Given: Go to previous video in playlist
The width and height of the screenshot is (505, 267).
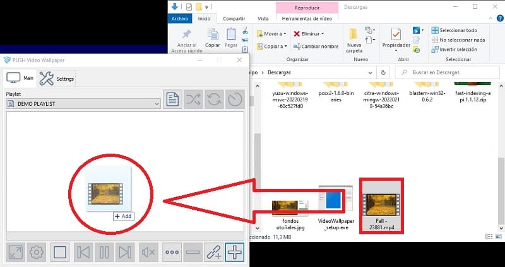Looking at the screenshot, I should coord(83,253).
